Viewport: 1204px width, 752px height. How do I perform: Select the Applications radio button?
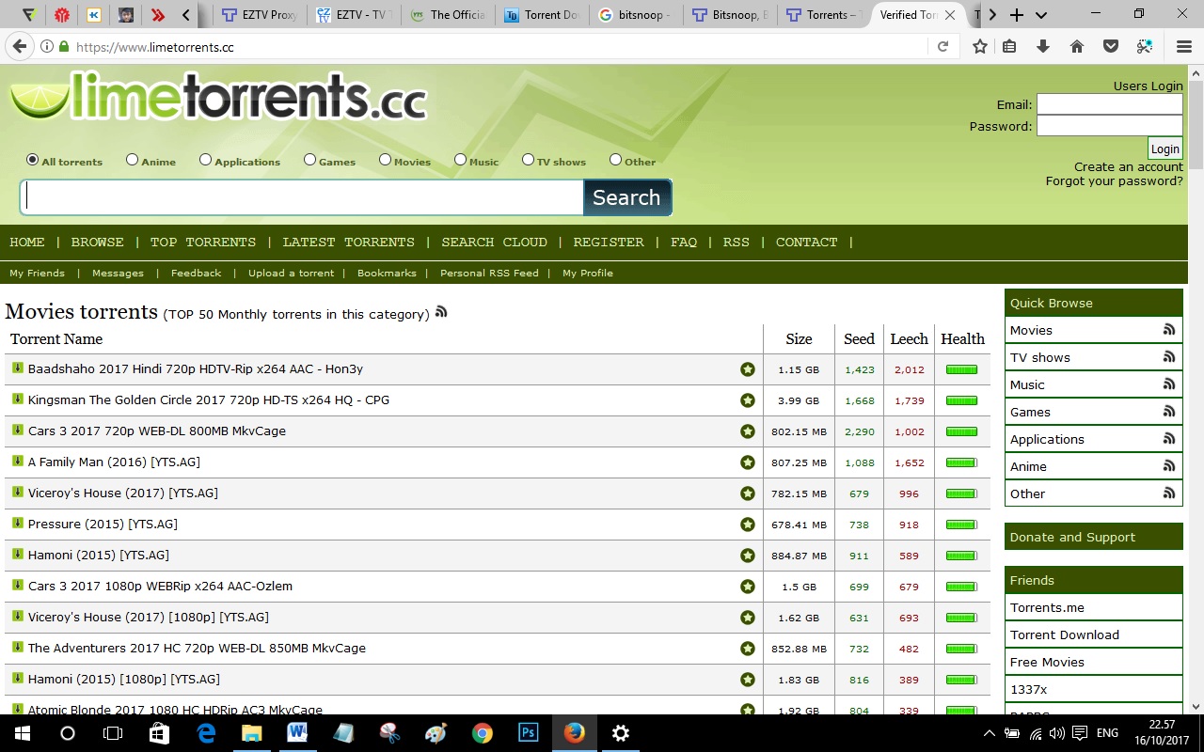205,160
